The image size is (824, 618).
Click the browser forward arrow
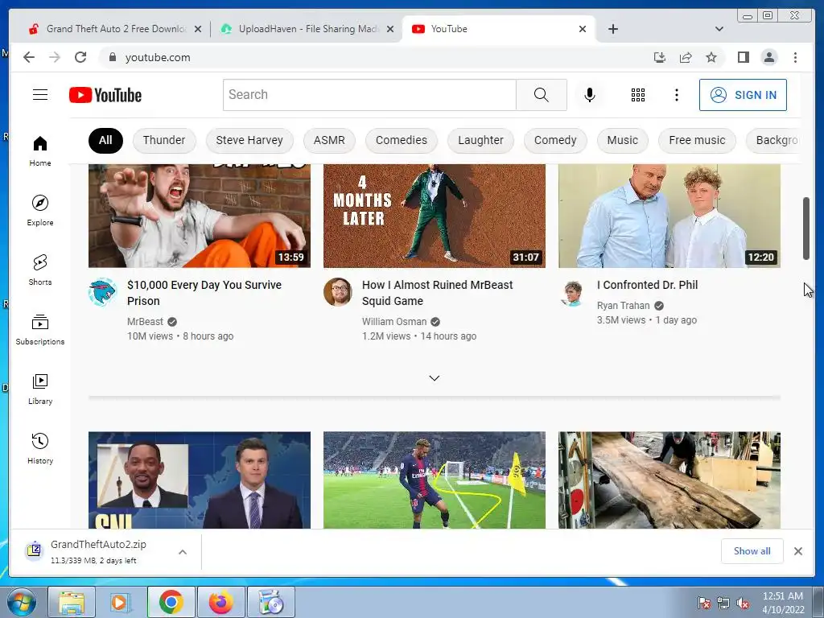pyautogui.click(x=55, y=57)
